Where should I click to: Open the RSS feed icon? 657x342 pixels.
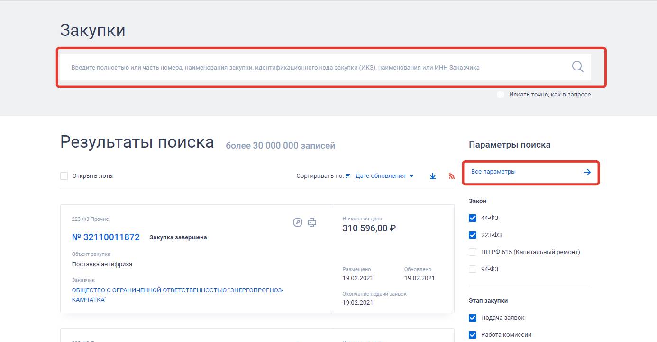click(451, 176)
